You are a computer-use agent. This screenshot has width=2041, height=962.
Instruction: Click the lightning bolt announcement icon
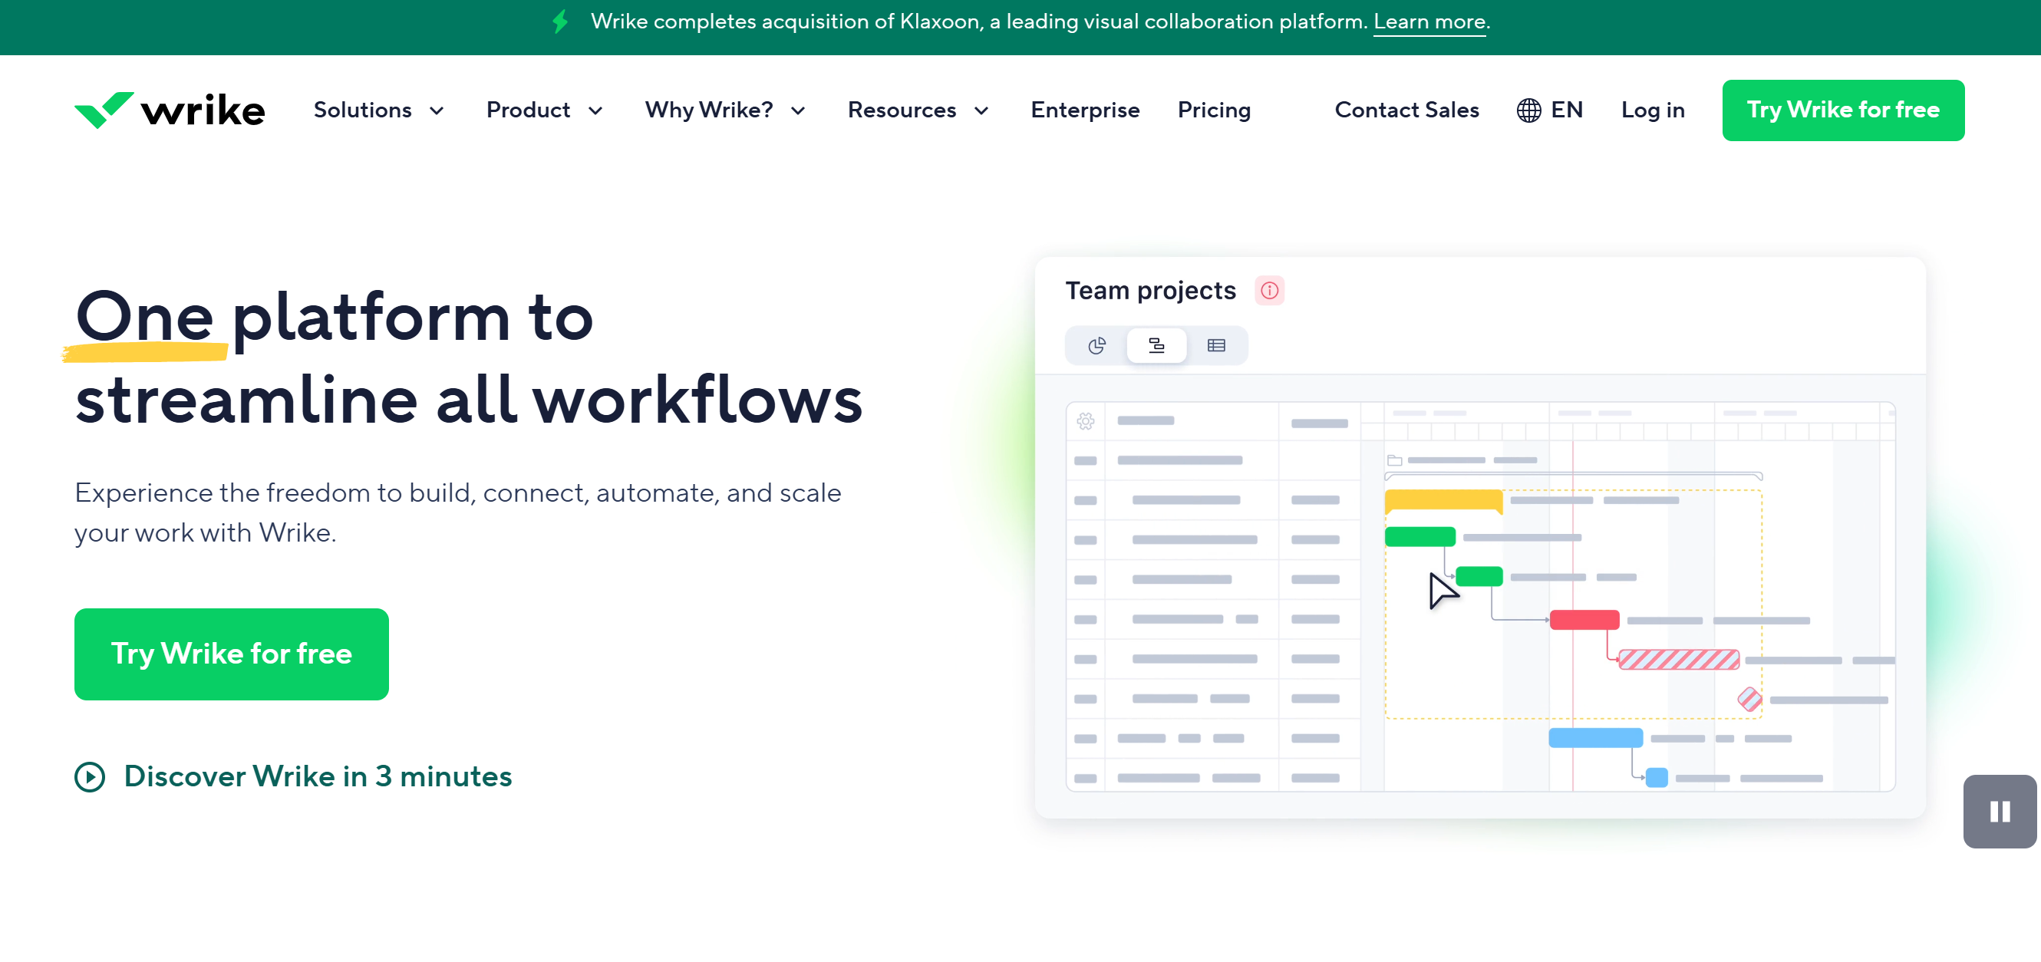560,21
